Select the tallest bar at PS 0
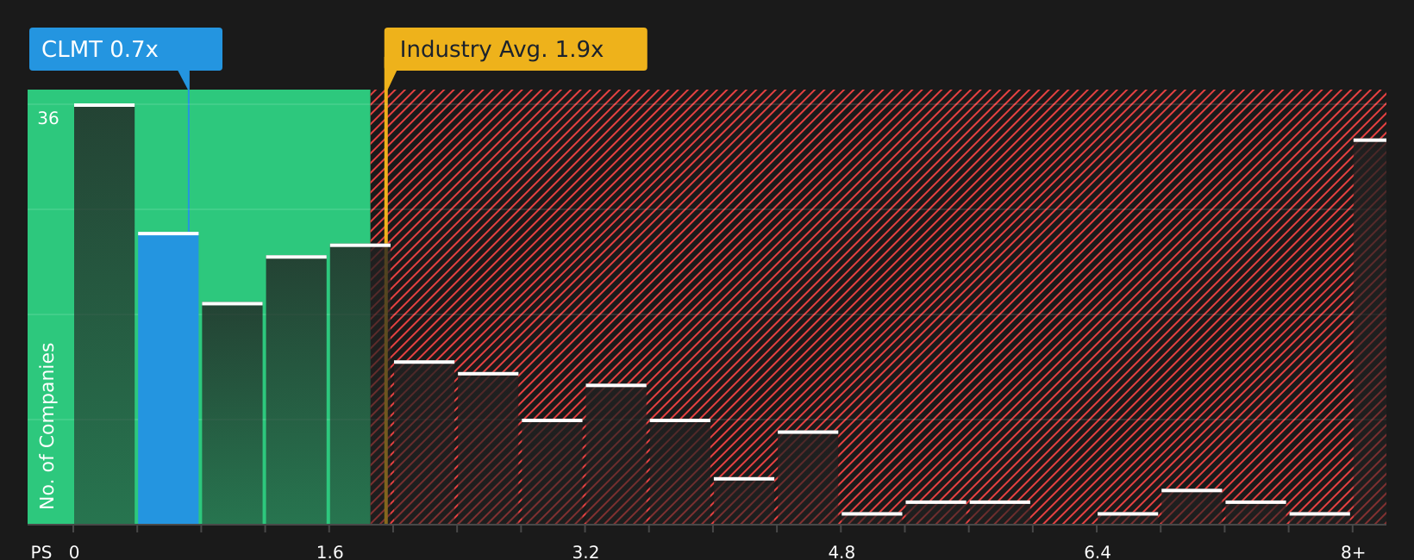 pos(104,314)
